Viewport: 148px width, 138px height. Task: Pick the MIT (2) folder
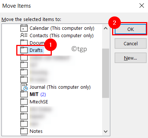pyautogui.click(x=38, y=94)
